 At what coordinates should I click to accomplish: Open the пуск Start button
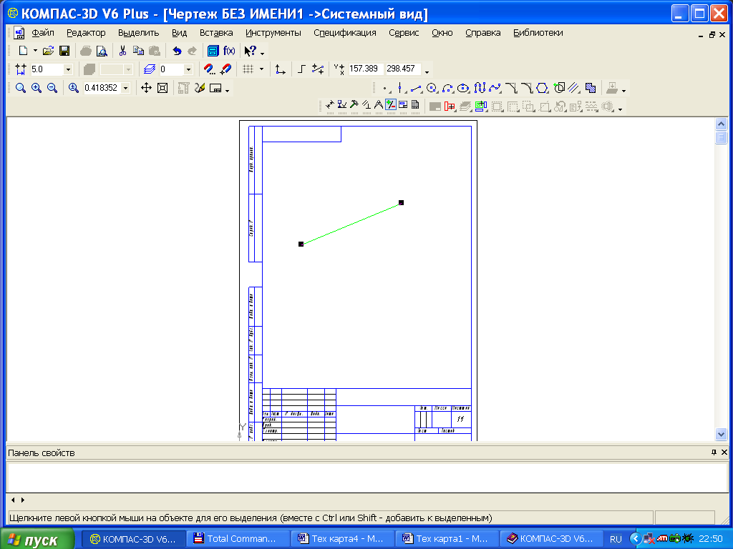(x=37, y=539)
